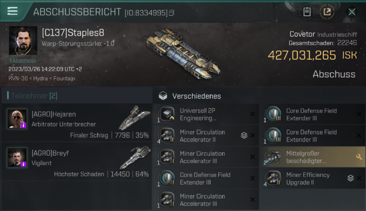Open Staples8 pilot portrait
The height and width of the screenshot is (211, 366).
point(23,41)
